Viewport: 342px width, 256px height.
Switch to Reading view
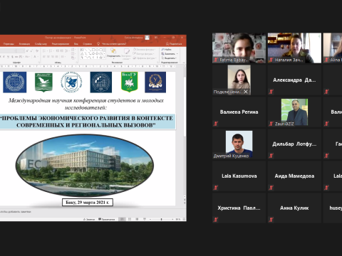[x=137, y=219]
